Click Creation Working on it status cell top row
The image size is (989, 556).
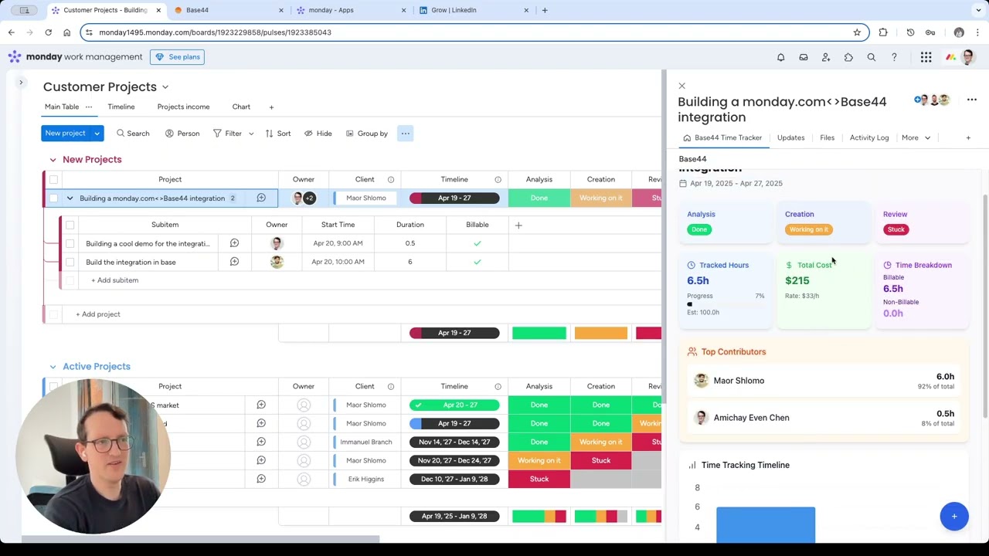coord(600,198)
